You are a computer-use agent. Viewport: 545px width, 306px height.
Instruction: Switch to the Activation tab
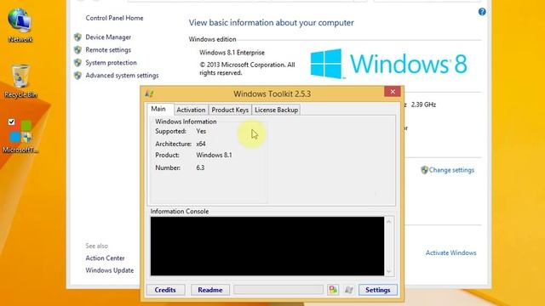[191, 110]
